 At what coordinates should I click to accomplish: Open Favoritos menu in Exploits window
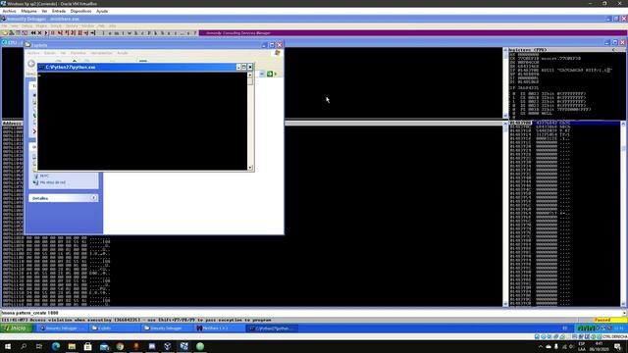tap(78, 53)
